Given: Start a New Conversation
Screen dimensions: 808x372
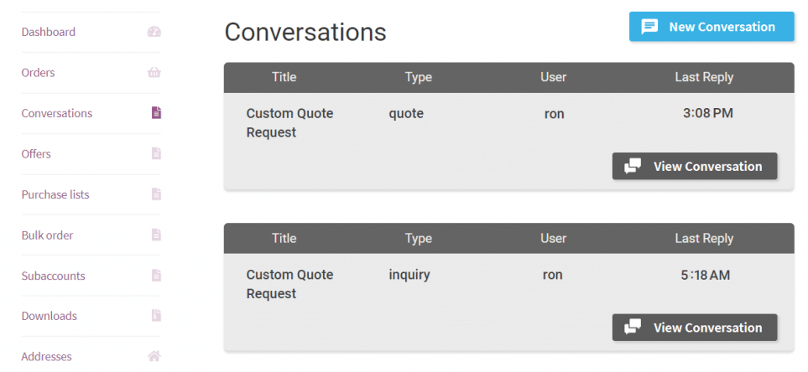Looking at the screenshot, I should point(712,27).
